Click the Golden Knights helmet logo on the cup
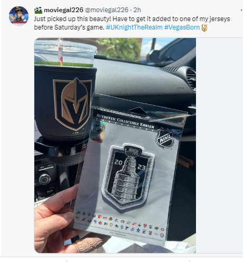This screenshot has width=243, height=262. (72, 104)
